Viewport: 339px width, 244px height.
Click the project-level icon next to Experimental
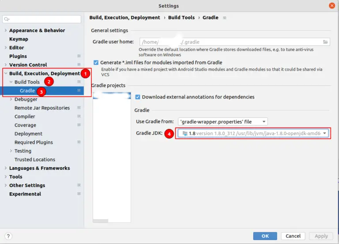[x=79, y=194]
